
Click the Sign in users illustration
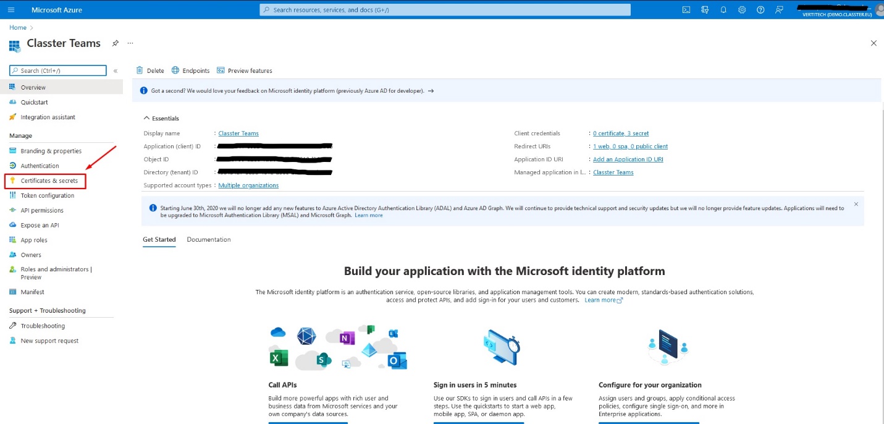coord(502,347)
